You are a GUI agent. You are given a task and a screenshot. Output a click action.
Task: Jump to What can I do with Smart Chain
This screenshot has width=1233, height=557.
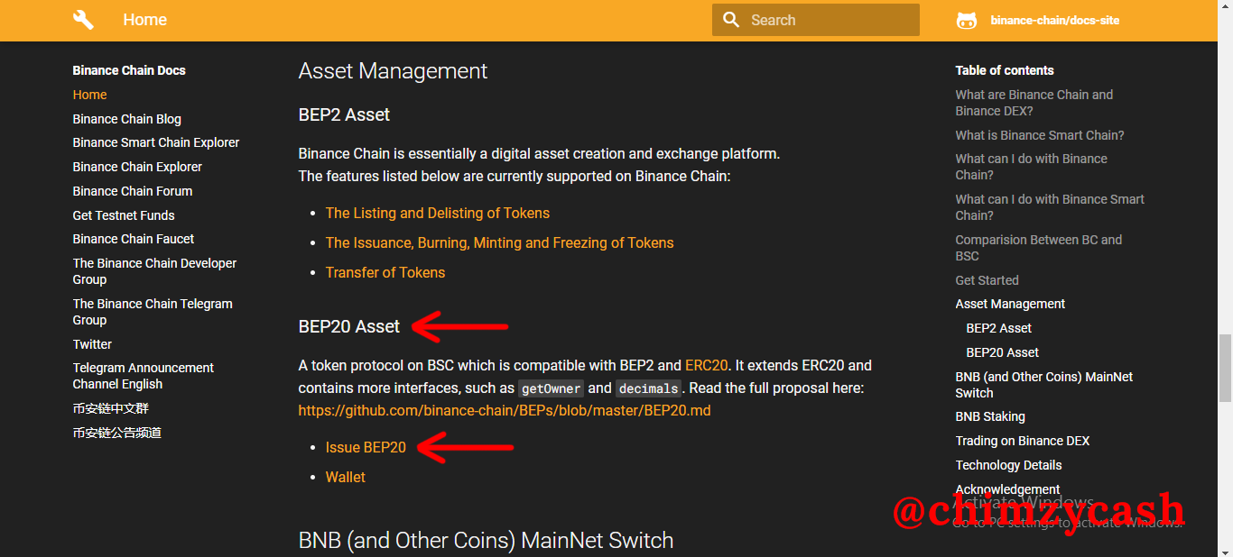point(1050,207)
